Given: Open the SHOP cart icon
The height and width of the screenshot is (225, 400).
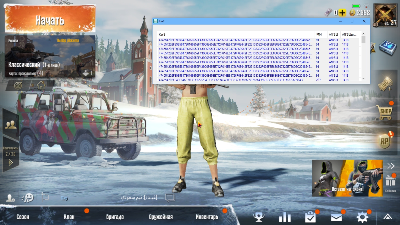Looking at the screenshot, I should point(385,113).
